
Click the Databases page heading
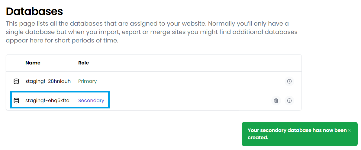point(34,11)
